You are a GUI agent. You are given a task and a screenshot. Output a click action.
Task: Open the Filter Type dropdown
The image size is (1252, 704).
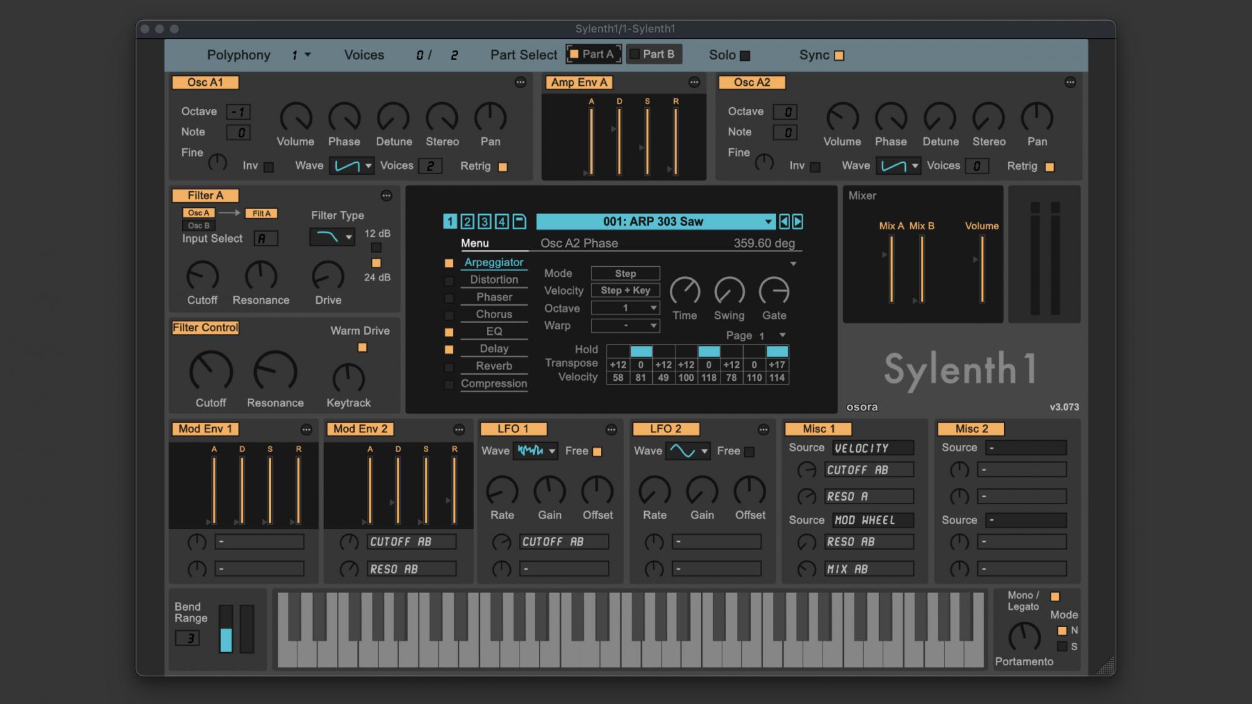tap(332, 237)
